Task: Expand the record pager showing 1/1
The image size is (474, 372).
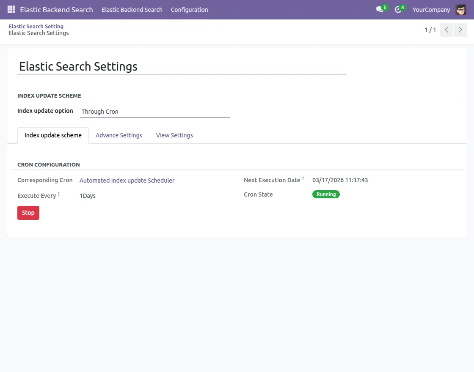Action: tap(430, 30)
